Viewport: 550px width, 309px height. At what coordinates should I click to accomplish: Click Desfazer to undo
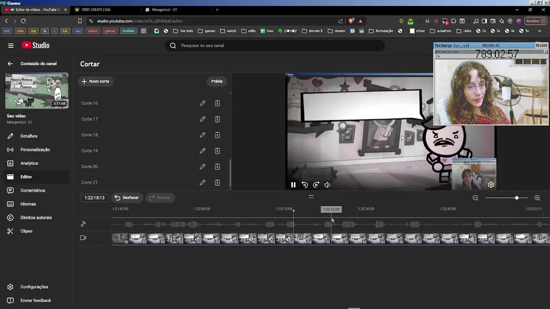[x=127, y=198]
